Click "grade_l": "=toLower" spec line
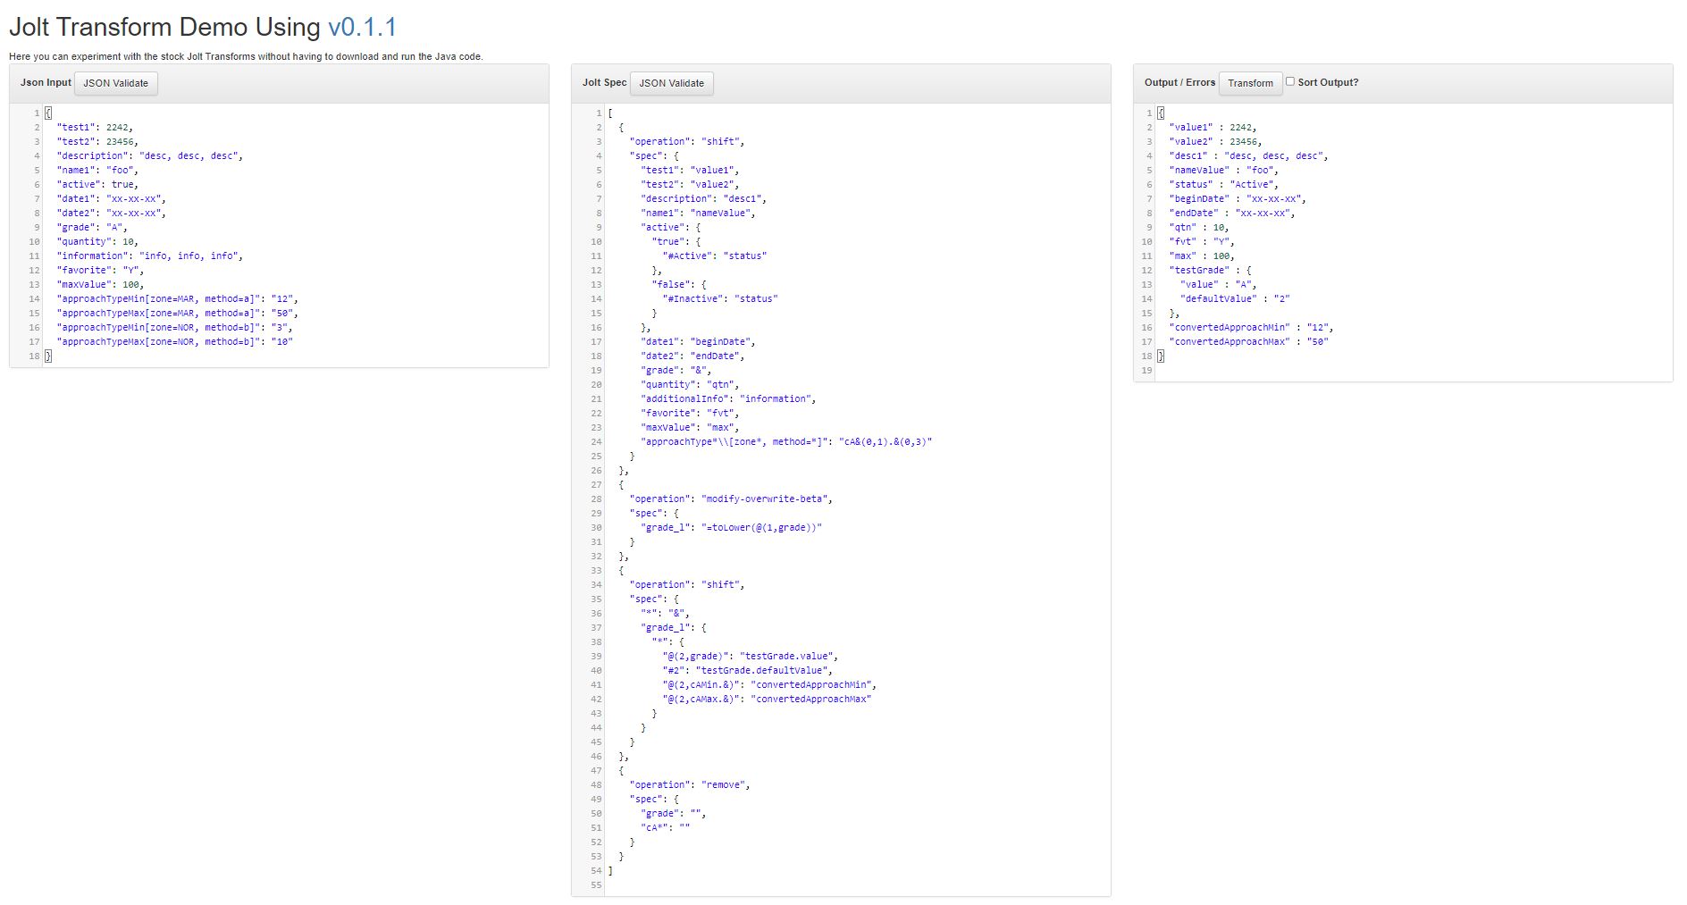The image size is (1687, 905). pos(731,528)
